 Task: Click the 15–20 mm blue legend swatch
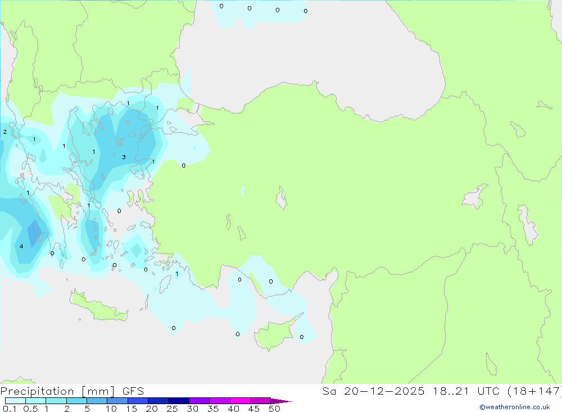click(x=138, y=401)
